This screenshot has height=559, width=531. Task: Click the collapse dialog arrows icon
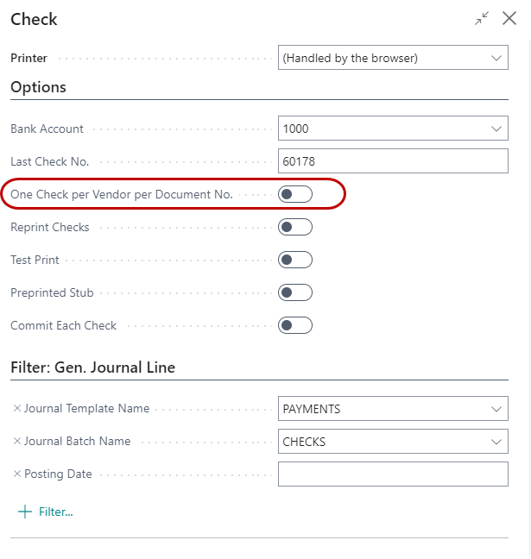click(x=481, y=18)
